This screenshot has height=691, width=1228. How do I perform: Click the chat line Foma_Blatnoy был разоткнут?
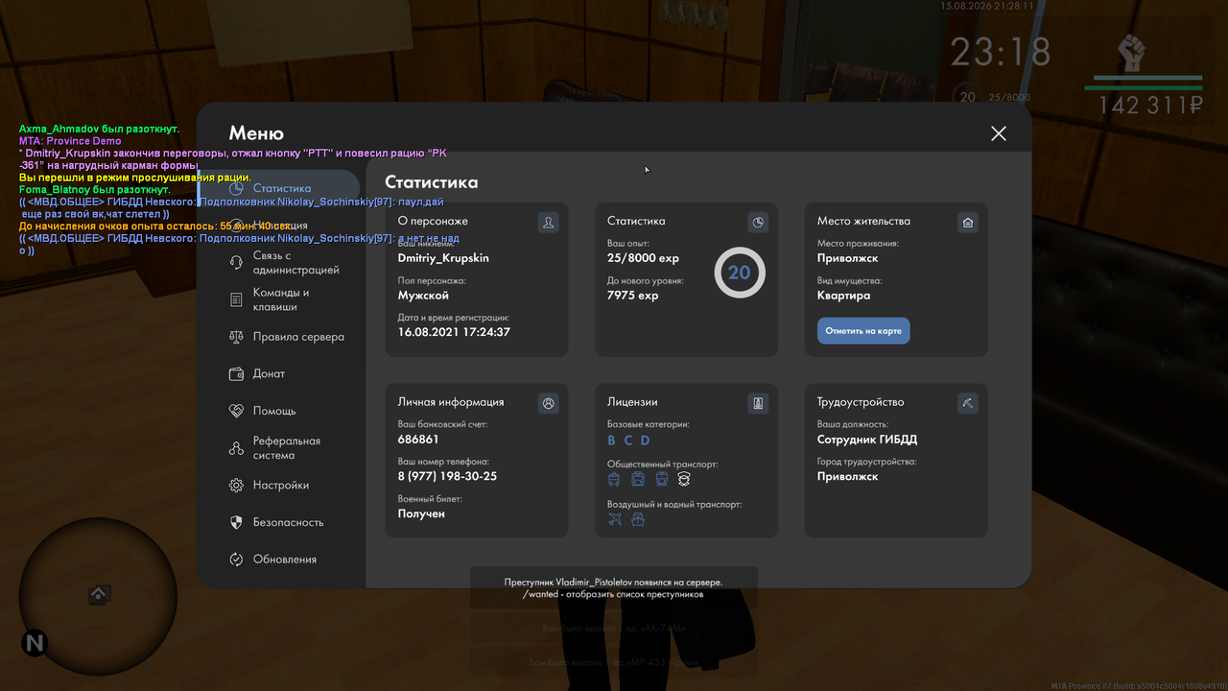(95, 190)
